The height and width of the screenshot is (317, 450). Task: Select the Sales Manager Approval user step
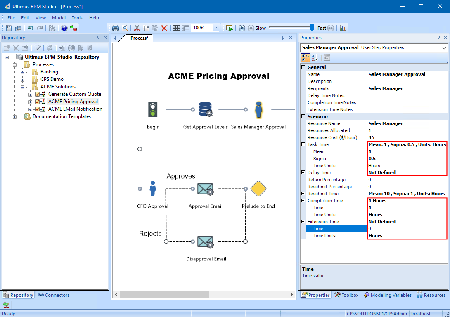tap(258, 110)
